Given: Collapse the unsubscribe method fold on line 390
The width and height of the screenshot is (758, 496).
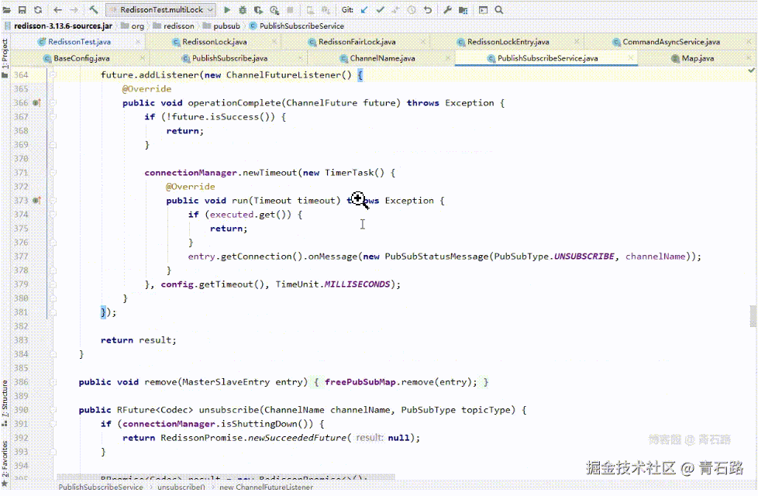Looking at the screenshot, I should pos(53,410).
